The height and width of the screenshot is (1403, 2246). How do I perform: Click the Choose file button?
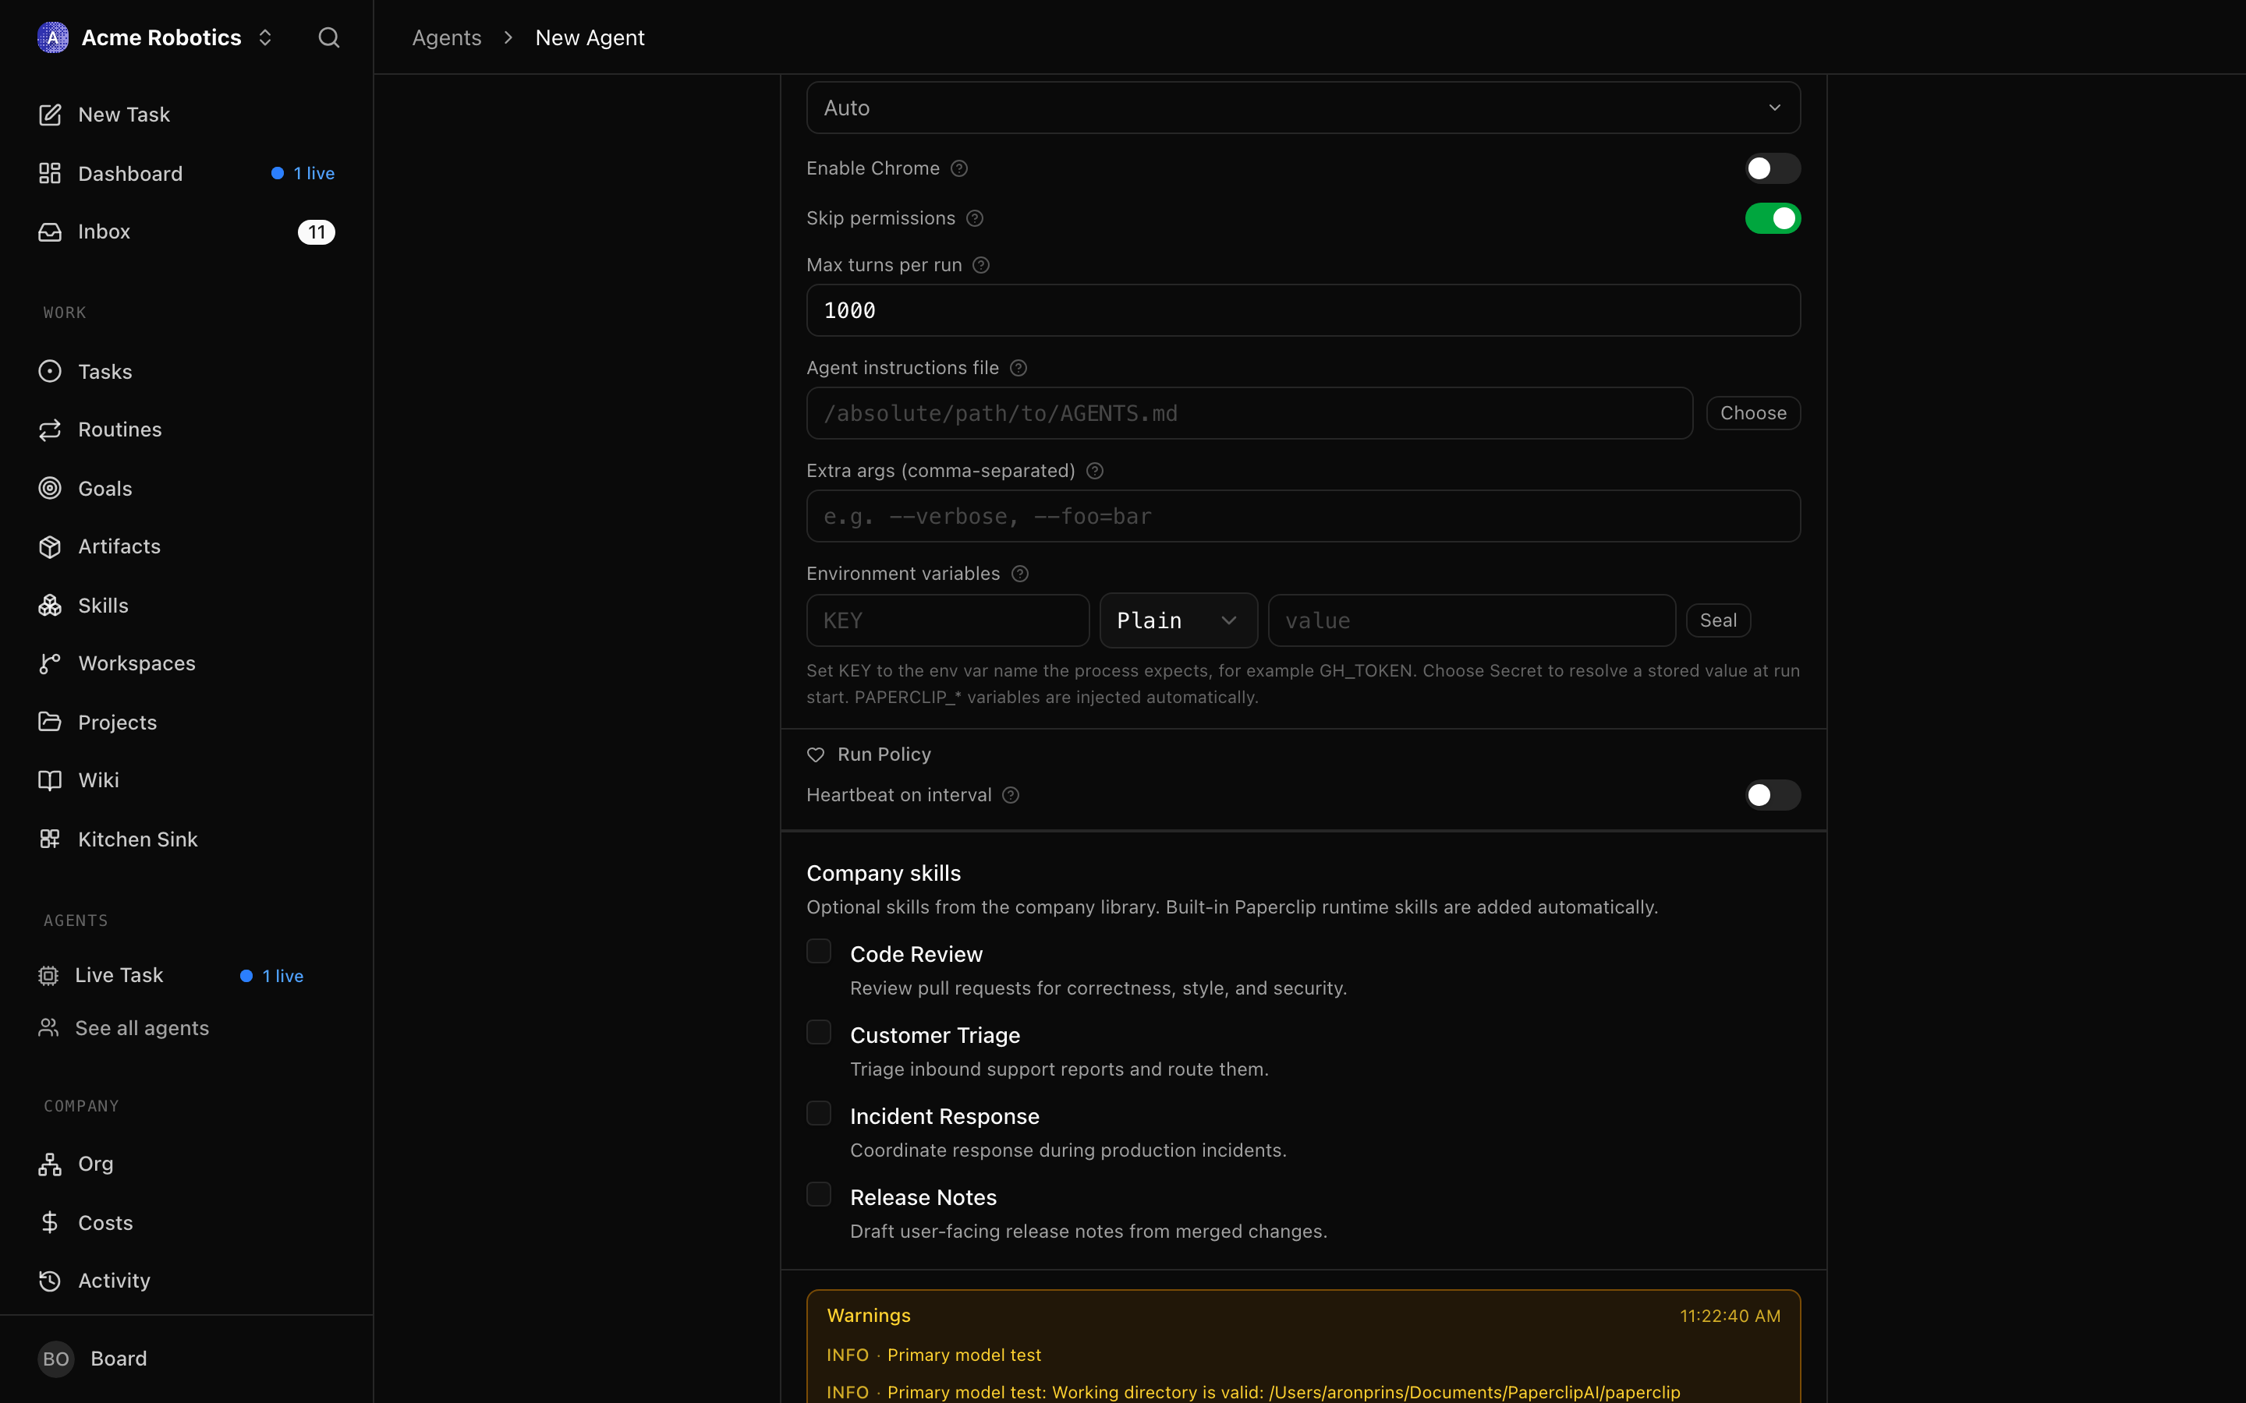(1753, 413)
